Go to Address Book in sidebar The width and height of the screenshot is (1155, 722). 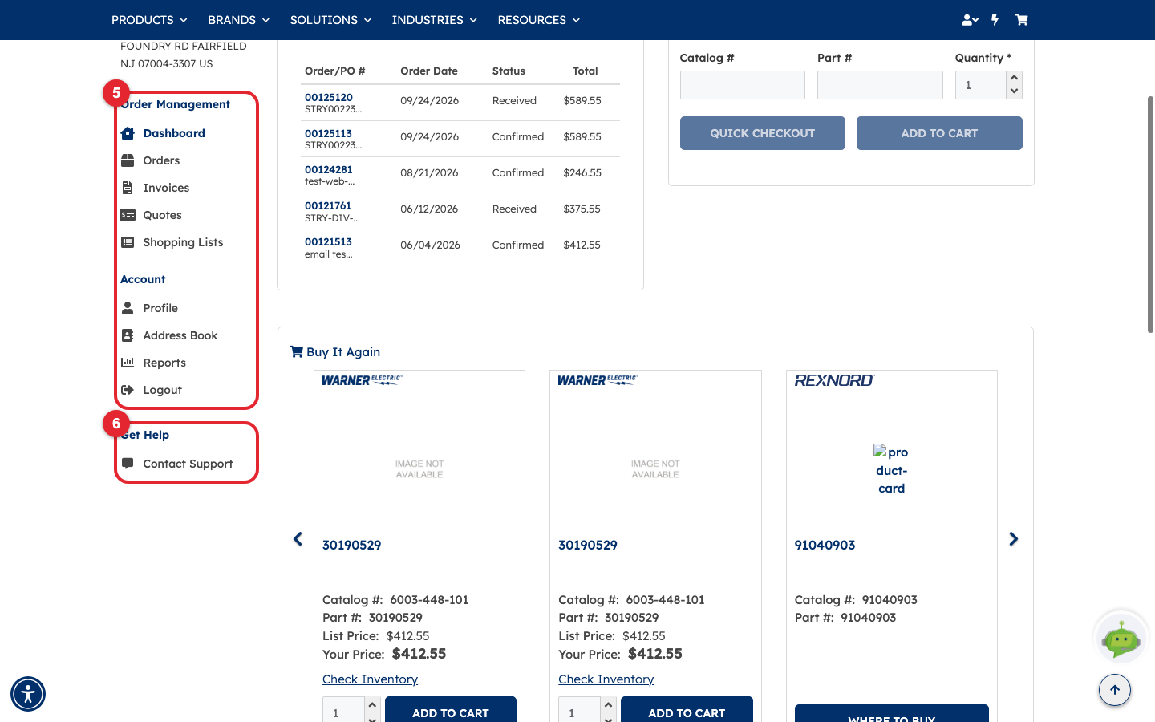tap(180, 335)
